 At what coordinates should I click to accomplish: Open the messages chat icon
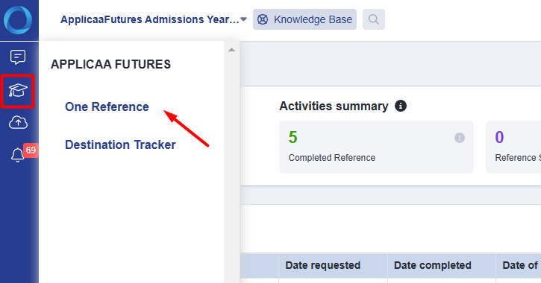point(18,57)
